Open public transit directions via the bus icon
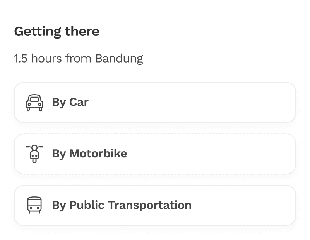The height and width of the screenshot is (240, 310). click(34, 205)
